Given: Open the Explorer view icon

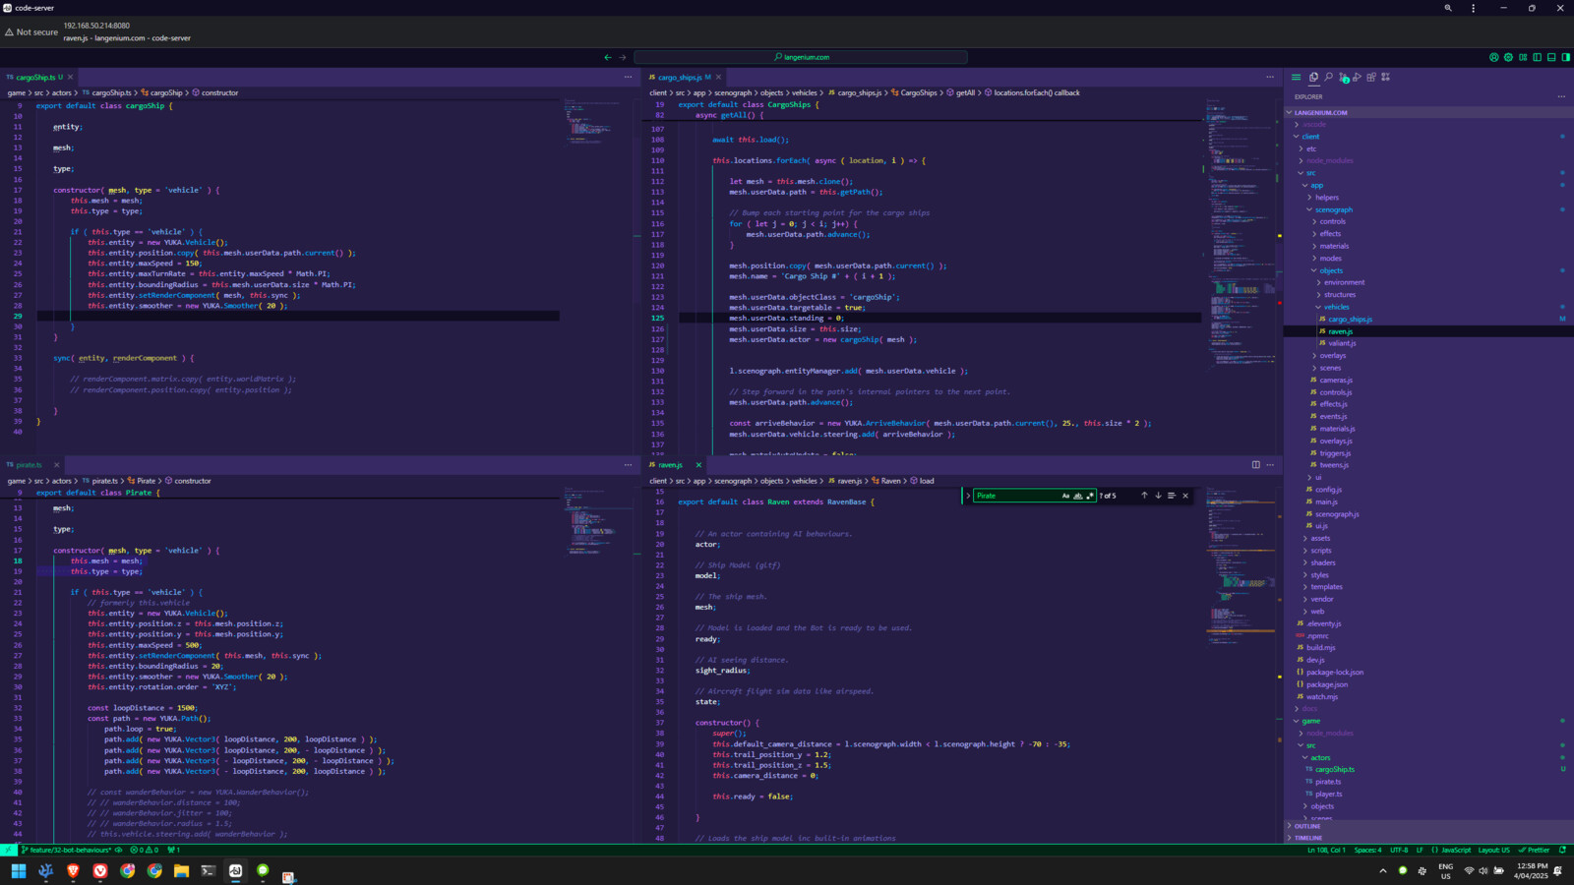Looking at the screenshot, I should (1313, 77).
